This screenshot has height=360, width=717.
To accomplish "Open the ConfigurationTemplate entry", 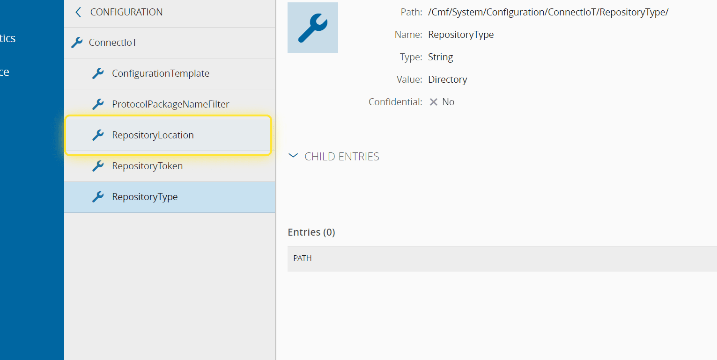I will click(x=161, y=73).
